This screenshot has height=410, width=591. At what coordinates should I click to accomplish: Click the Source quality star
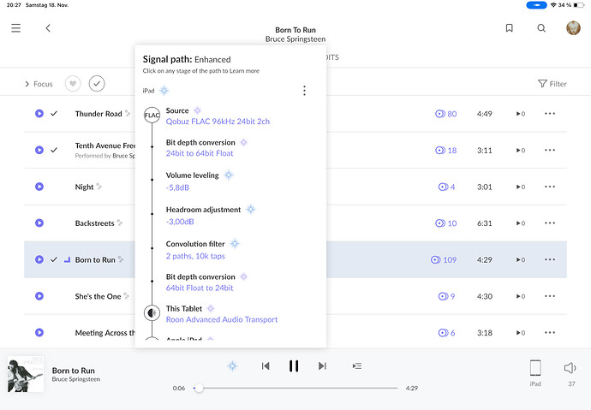[197, 110]
